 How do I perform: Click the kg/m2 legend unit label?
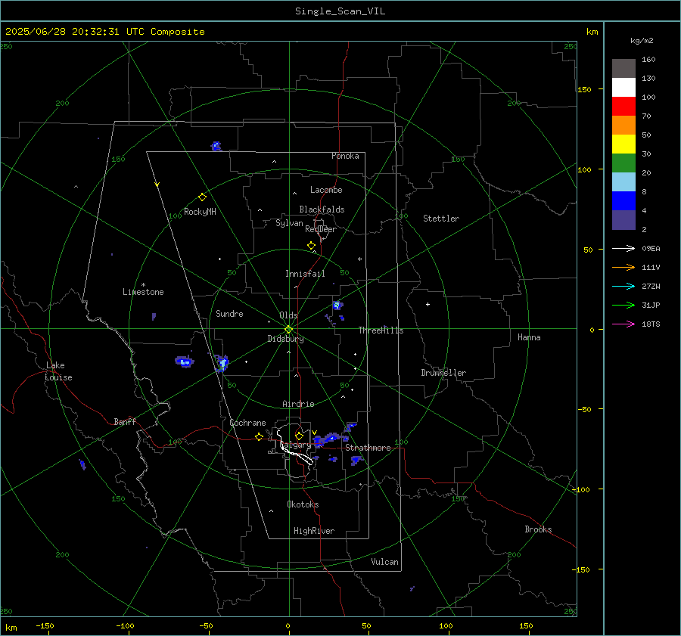click(x=642, y=41)
